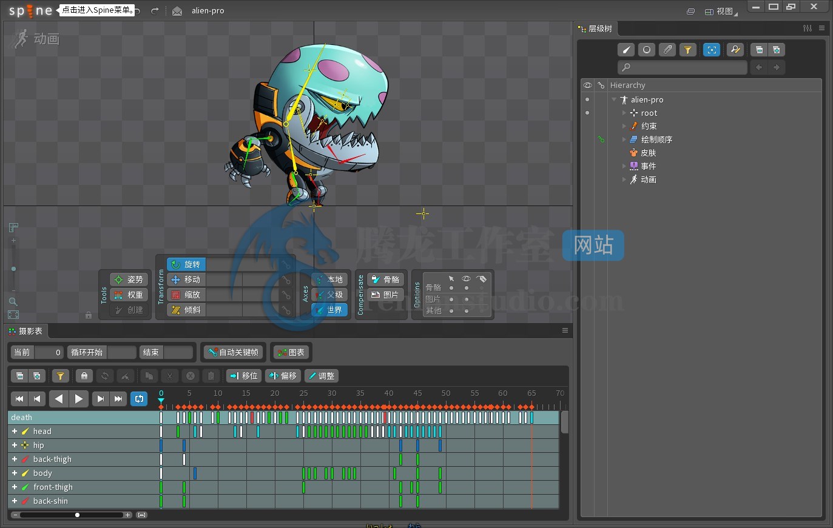Viewport: 833px width, 528px height.
Task: Open find and replace in hierarchy toolbar
Action: 735,50
